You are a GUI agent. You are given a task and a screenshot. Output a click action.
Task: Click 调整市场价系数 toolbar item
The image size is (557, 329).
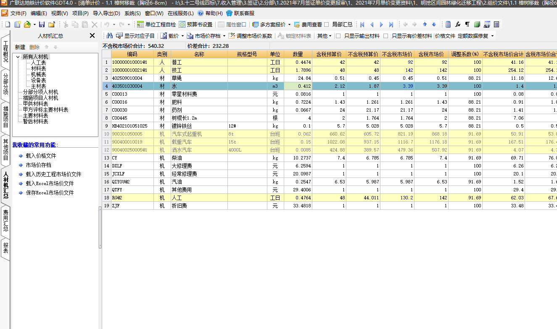(x=250, y=36)
